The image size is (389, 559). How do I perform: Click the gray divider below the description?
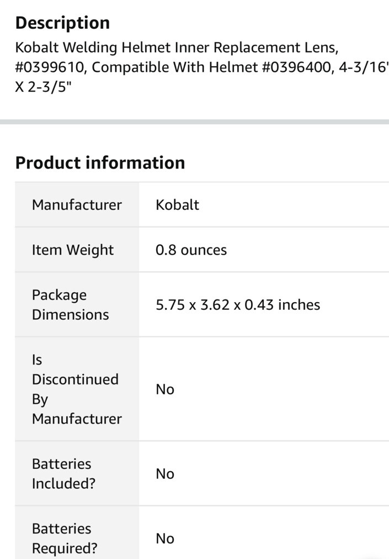pyautogui.click(x=194, y=122)
